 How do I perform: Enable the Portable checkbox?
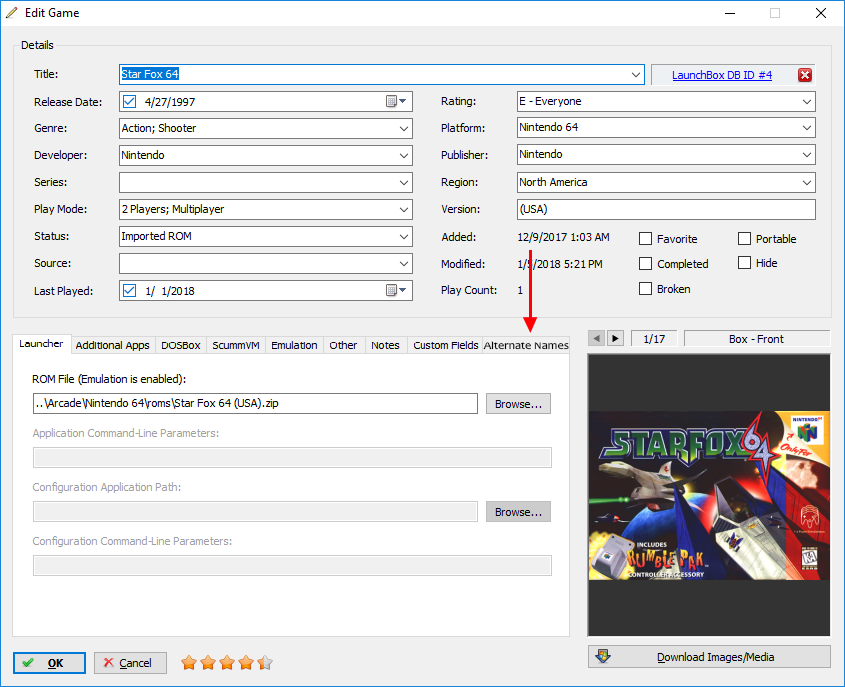point(744,239)
